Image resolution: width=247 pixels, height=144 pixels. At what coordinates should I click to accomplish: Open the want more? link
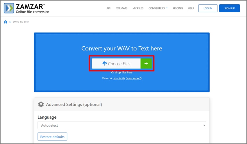click(134, 78)
